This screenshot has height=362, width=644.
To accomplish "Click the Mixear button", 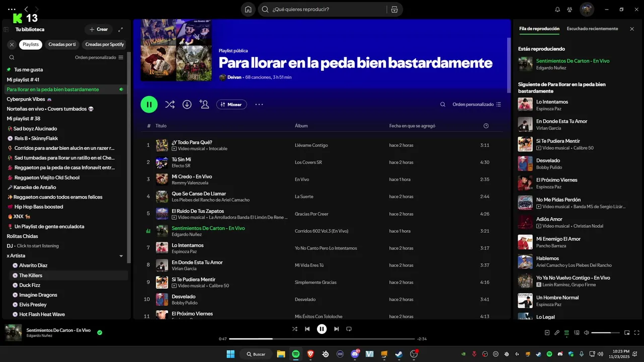I will (x=231, y=105).
